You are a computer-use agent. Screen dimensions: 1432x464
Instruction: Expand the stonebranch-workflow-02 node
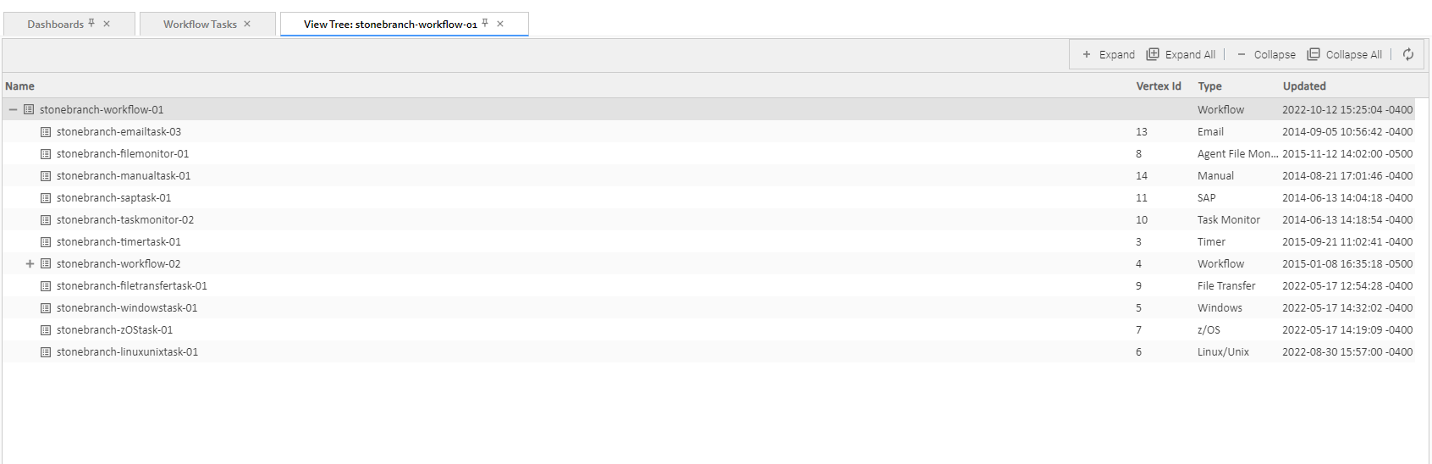click(30, 264)
